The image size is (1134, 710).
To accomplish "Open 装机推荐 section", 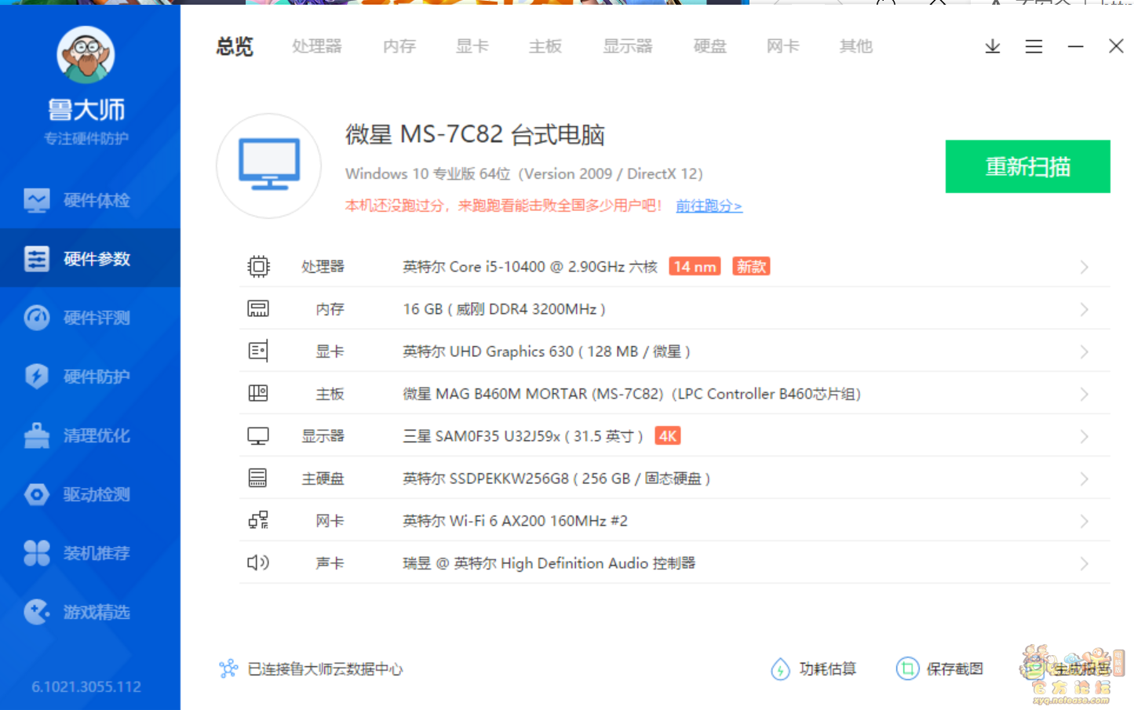I will tap(90, 552).
